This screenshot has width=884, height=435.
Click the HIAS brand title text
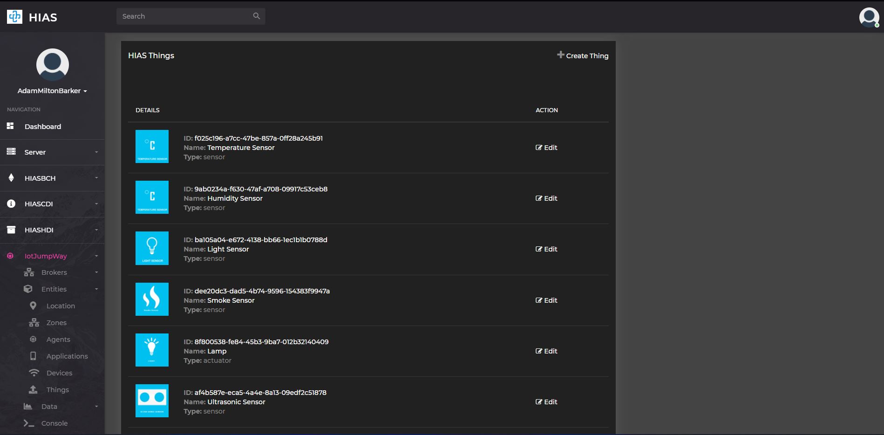[x=43, y=17]
